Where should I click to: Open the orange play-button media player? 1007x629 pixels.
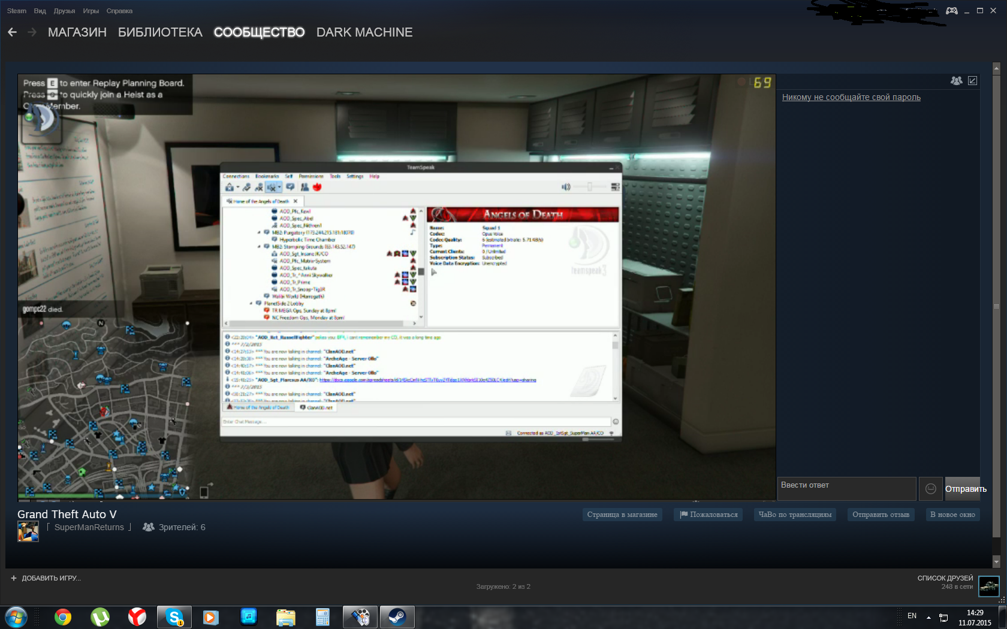[211, 617]
